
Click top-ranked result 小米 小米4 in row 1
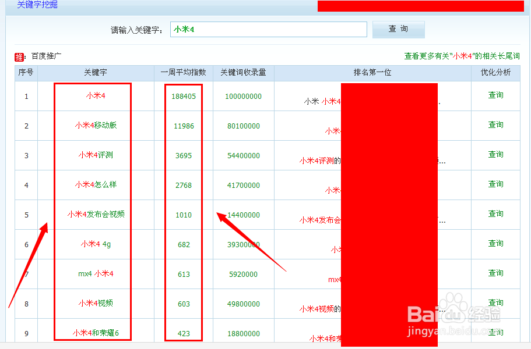click(322, 101)
